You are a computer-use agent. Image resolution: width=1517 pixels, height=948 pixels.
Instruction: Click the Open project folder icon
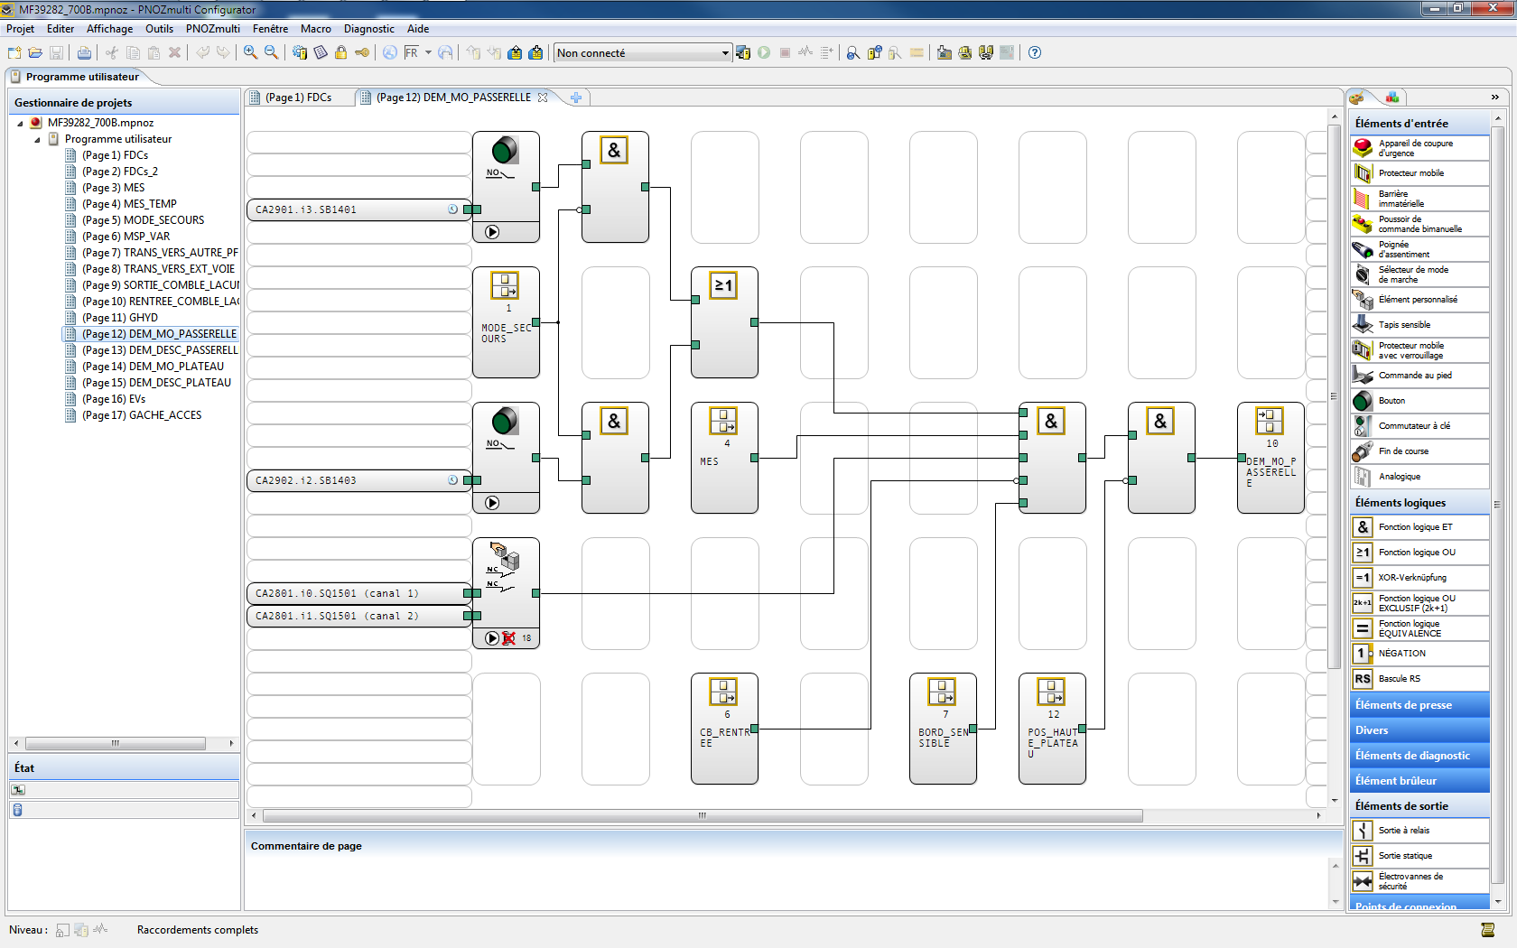[x=35, y=52]
